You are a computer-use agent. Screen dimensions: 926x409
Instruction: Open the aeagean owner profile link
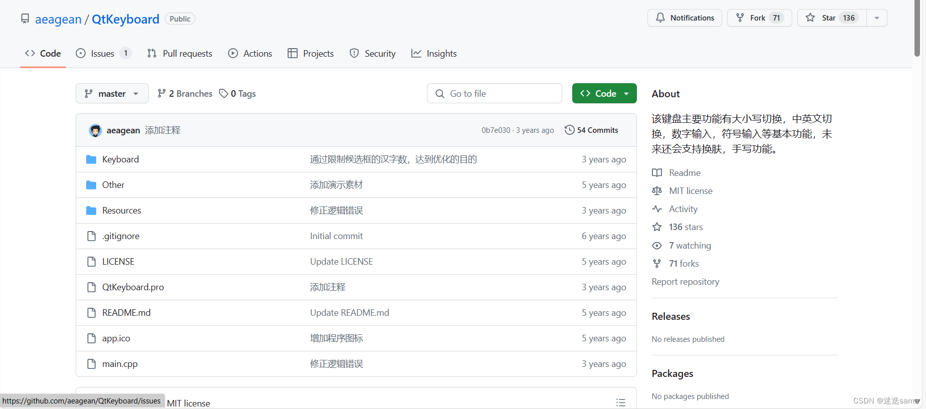pos(58,19)
